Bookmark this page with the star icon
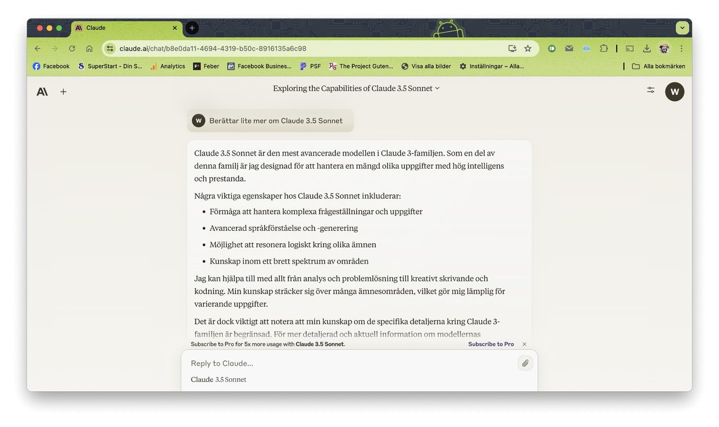The height and width of the screenshot is (427, 719). (527, 48)
